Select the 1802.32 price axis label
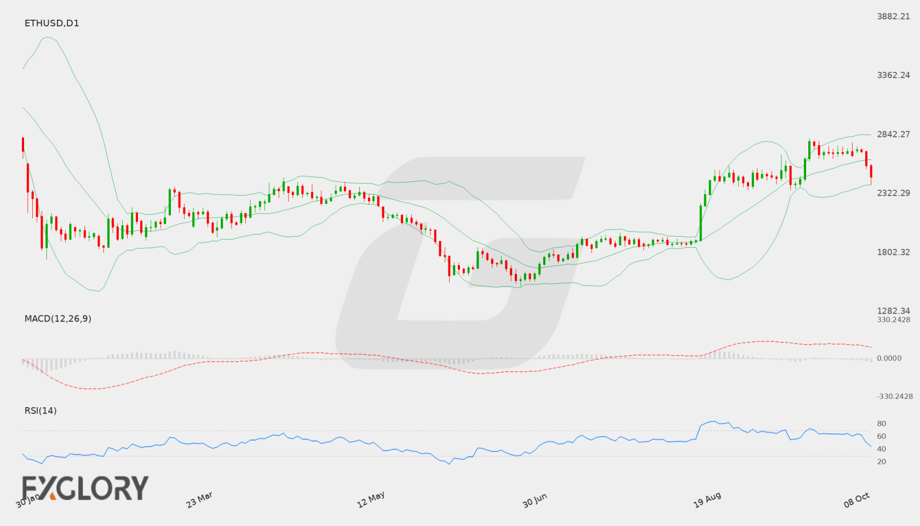The height and width of the screenshot is (526, 920). tap(893, 252)
